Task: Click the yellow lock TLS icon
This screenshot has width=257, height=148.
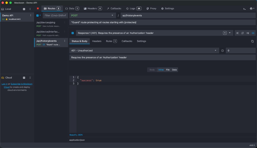Action: tap(7, 19)
